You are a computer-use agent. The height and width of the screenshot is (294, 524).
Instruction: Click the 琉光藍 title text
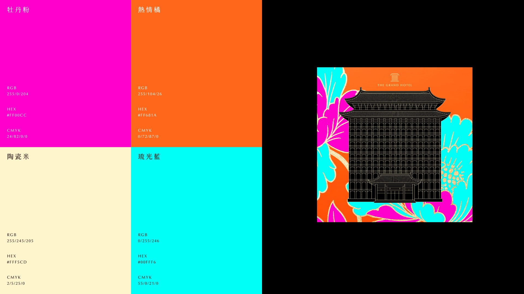pos(149,157)
